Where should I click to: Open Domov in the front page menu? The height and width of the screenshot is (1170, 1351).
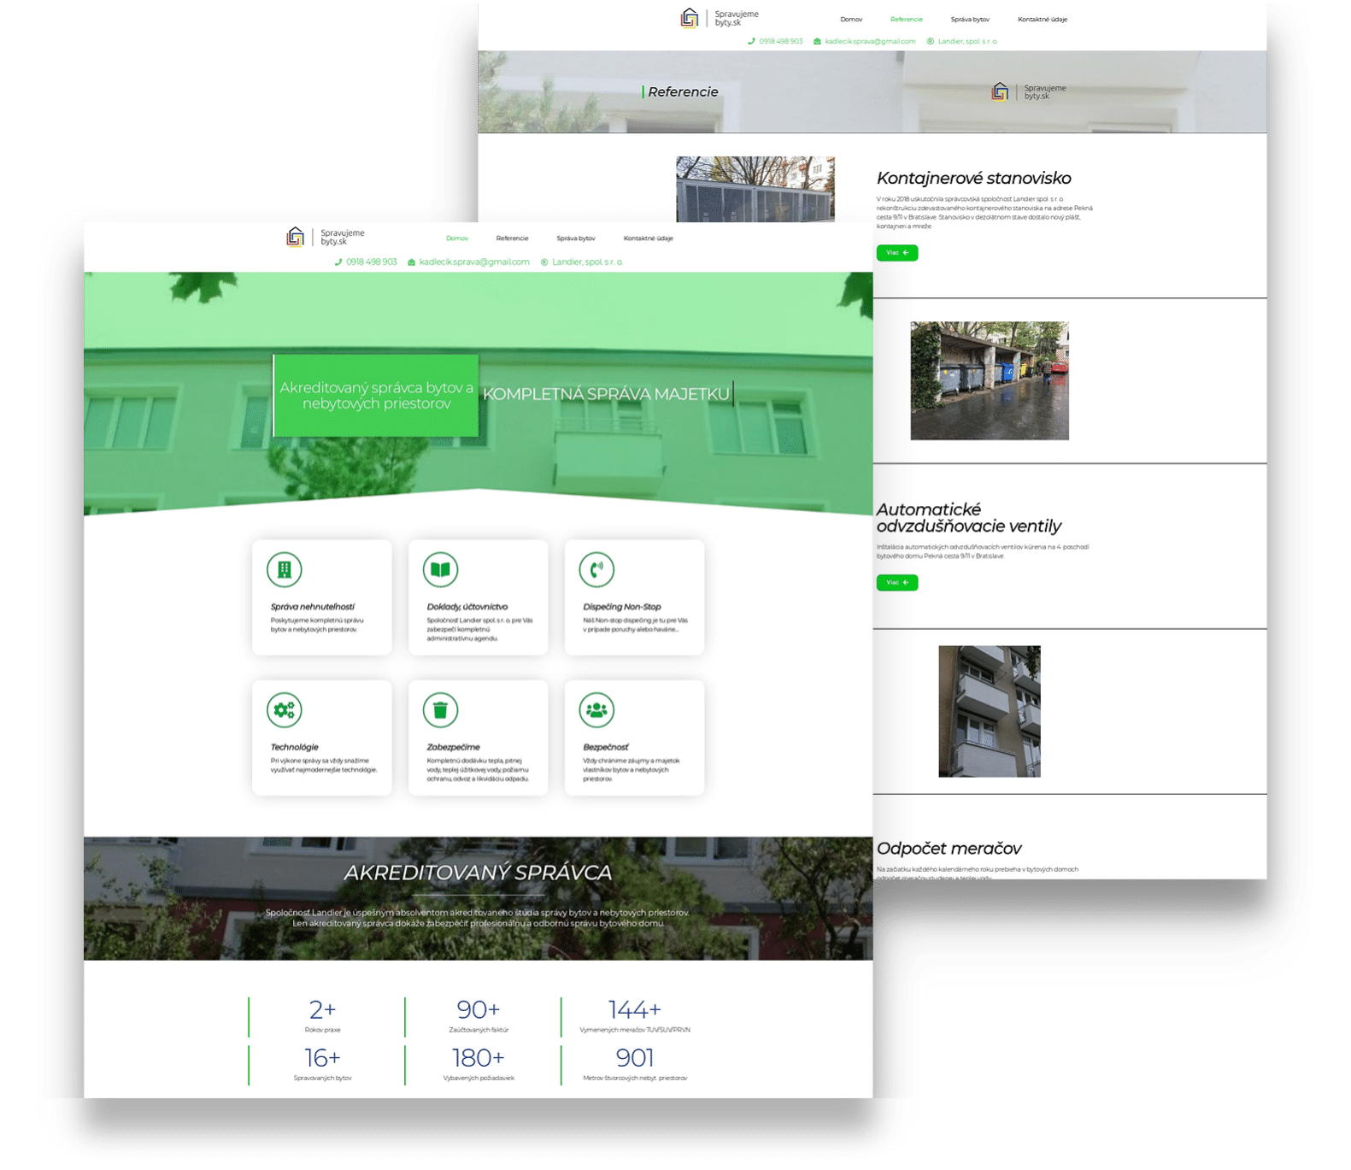coord(457,238)
